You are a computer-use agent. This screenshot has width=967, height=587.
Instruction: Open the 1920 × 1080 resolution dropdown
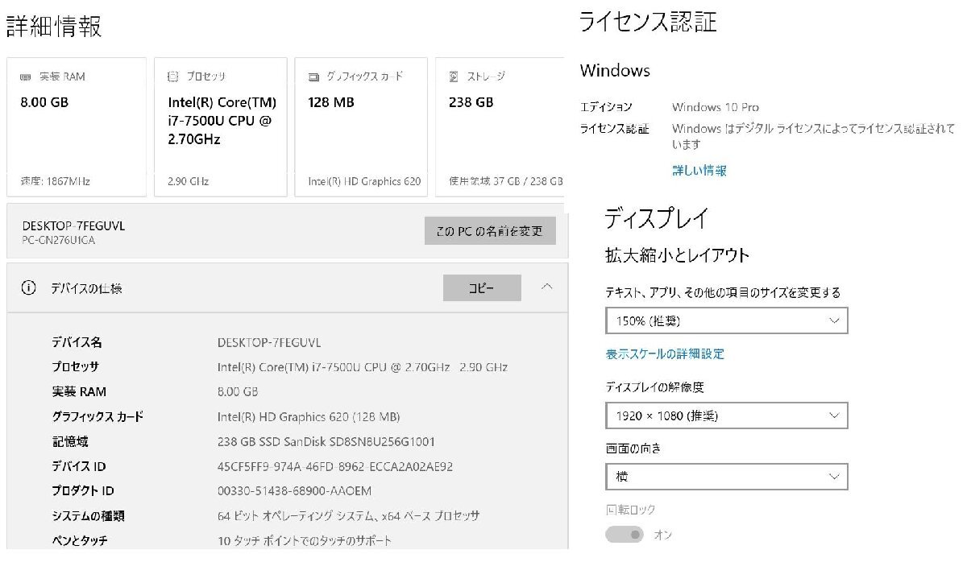point(726,415)
